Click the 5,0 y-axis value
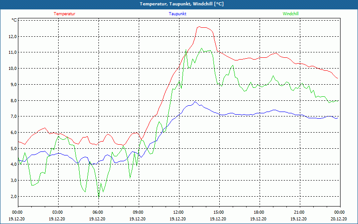Image resolution: width=358 pixels, height=224 pixels. pyautogui.click(x=13, y=148)
